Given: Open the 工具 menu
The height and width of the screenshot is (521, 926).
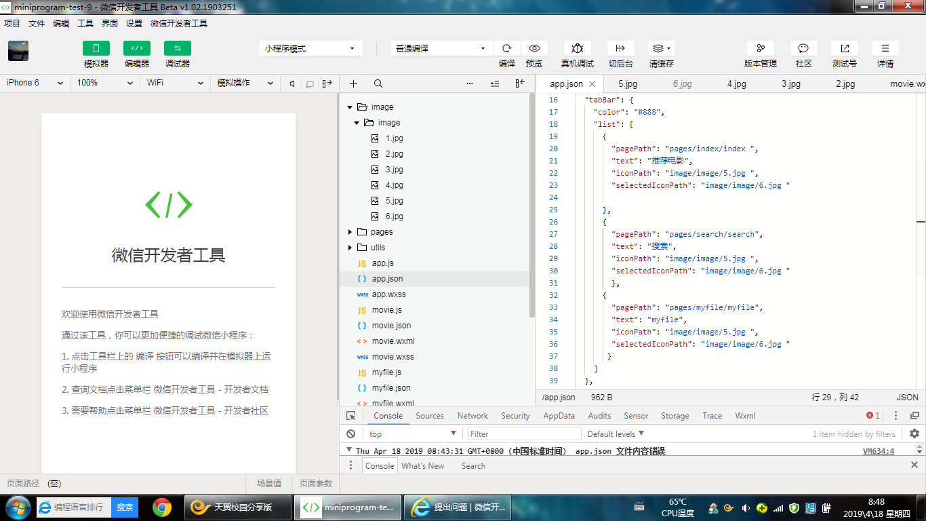Looking at the screenshot, I should [x=85, y=23].
